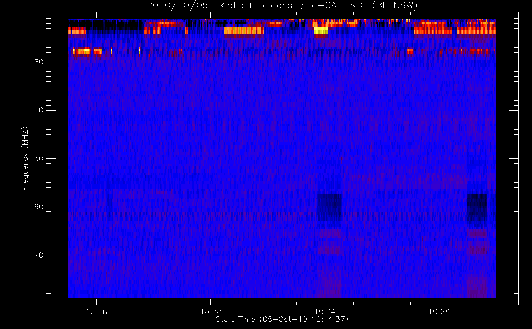Click the '30' frequency tick label
532x329 pixels.
point(39,62)
